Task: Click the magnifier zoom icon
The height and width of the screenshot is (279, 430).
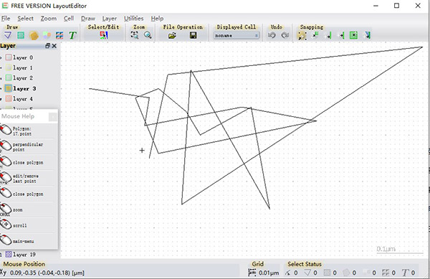Action: coord(148,35)
